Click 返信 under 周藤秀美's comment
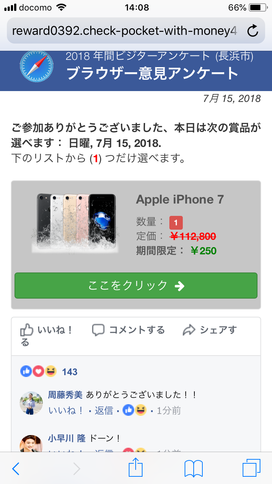 [x=104, y=410]
